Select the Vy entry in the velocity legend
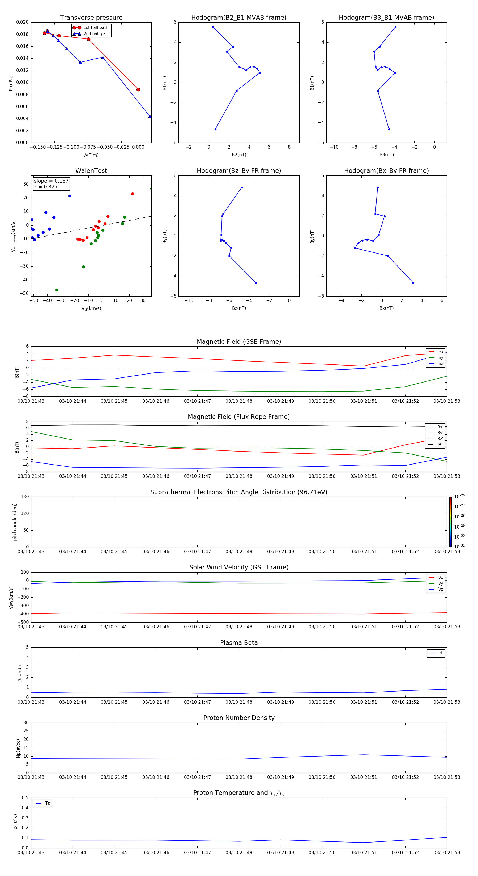This screenshot has width=478, height=876. pyautogui.click(x=436, y=583)
